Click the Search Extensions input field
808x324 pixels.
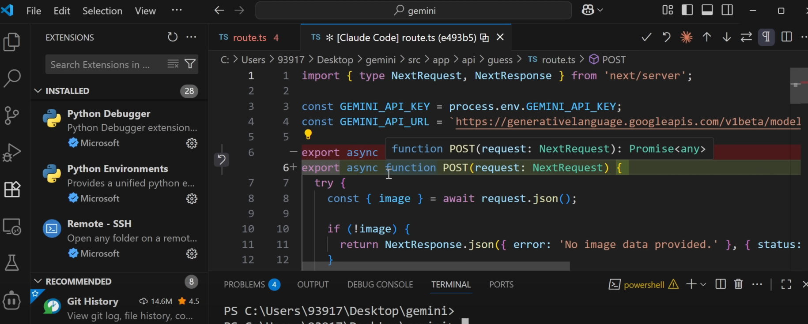pos(106,65)
